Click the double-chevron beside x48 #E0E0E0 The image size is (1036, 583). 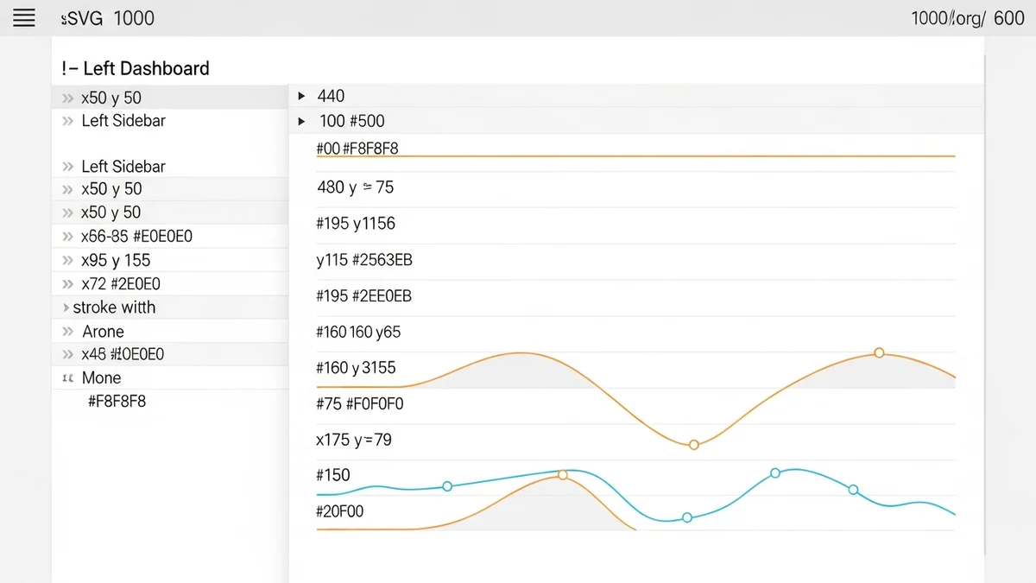[67, 354]
